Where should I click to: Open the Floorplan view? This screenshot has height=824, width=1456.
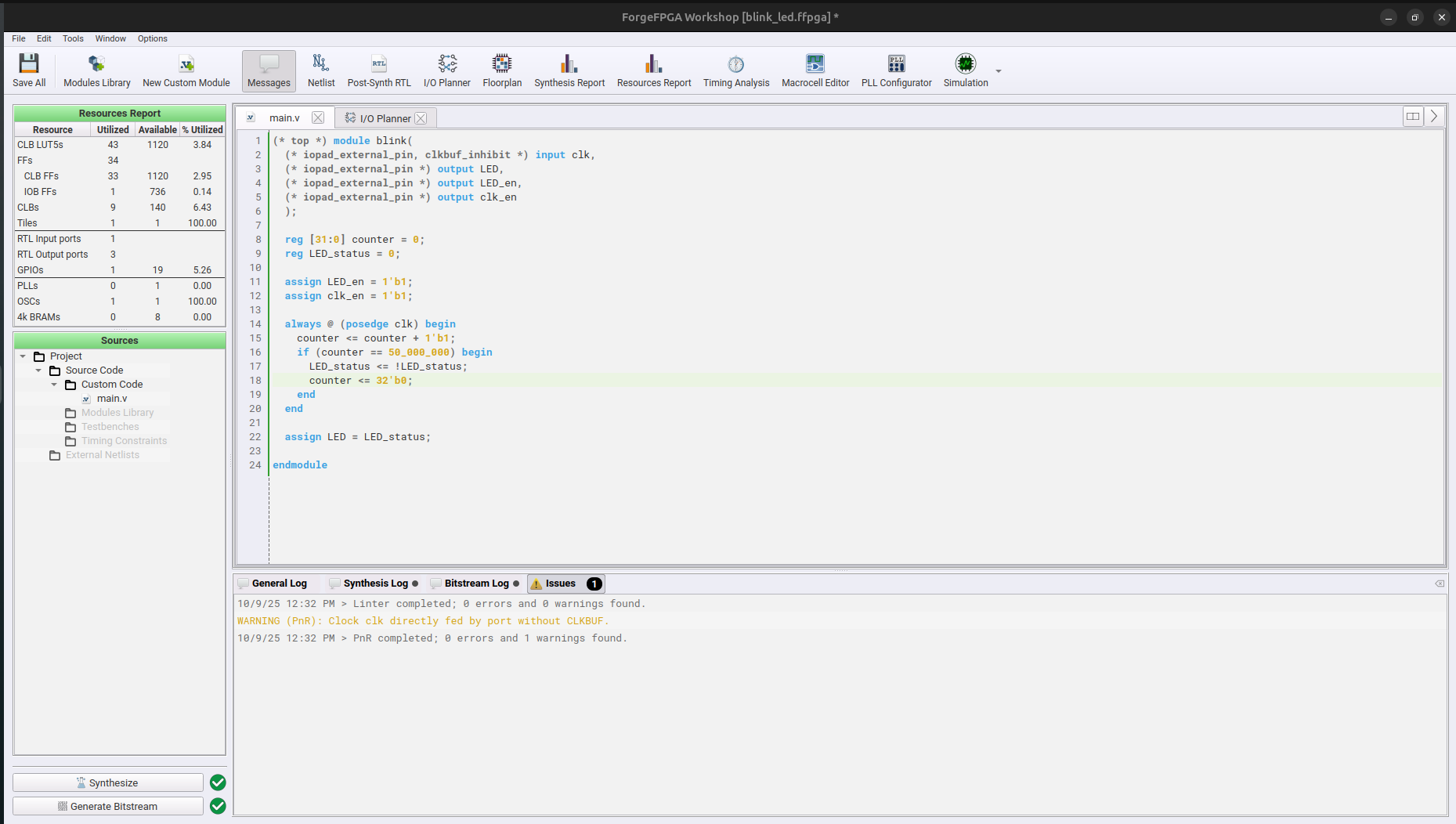501,70
